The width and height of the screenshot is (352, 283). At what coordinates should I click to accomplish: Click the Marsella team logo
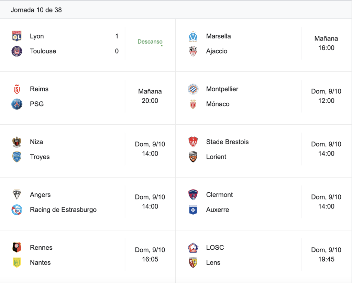pyautogui.click(x=193, y=36)
